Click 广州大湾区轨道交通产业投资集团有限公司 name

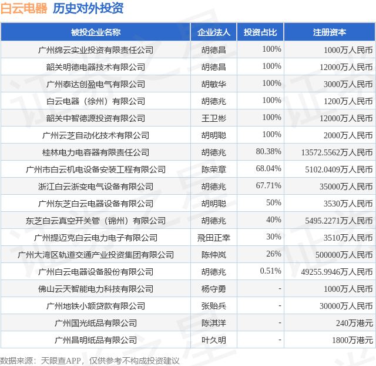[x=96, y=255]
